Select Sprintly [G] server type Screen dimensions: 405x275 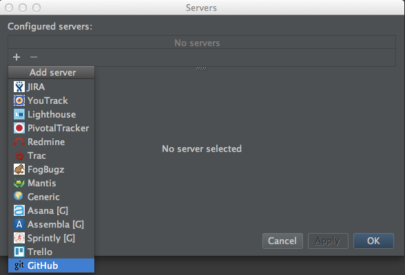point(52,238)
